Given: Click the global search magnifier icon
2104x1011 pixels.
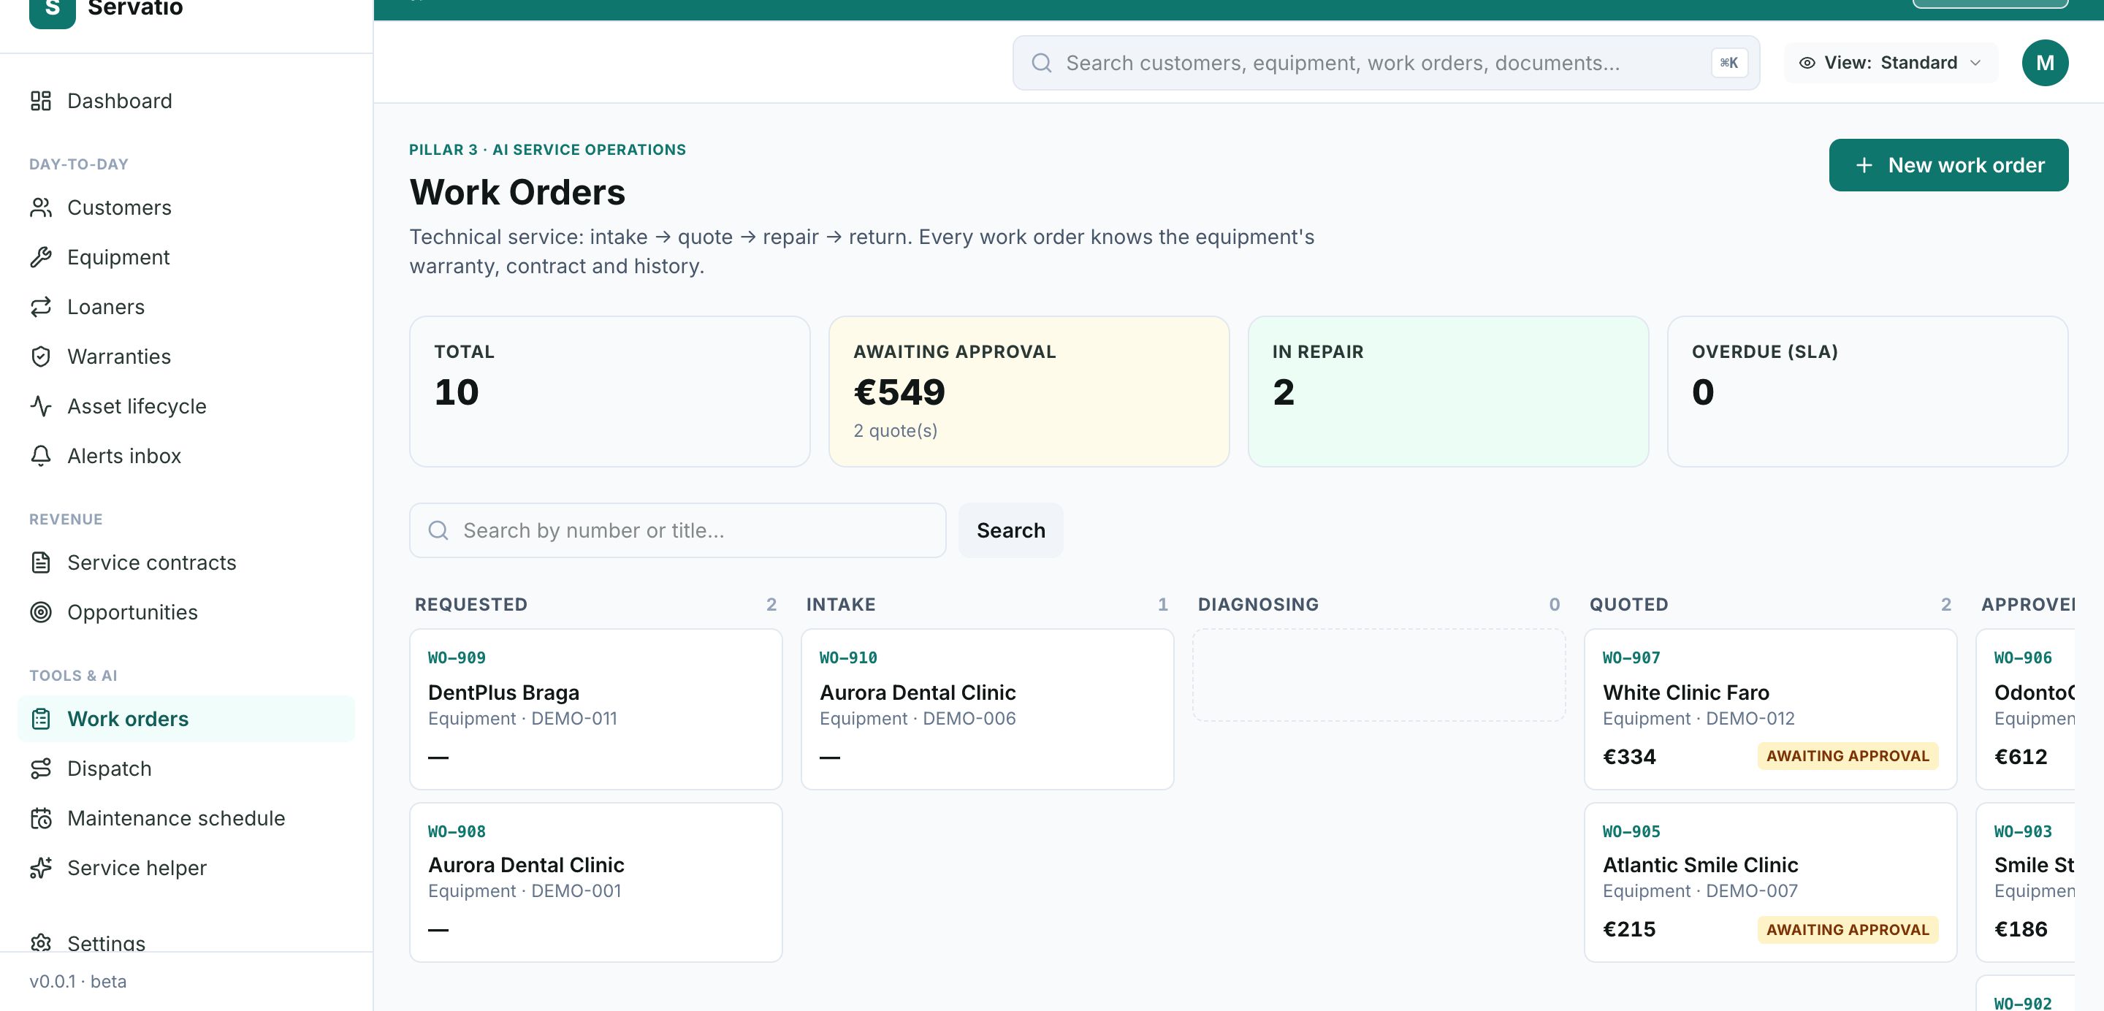Looking at the screenshot, I should pyautogui.click(x=1041, y=63).
